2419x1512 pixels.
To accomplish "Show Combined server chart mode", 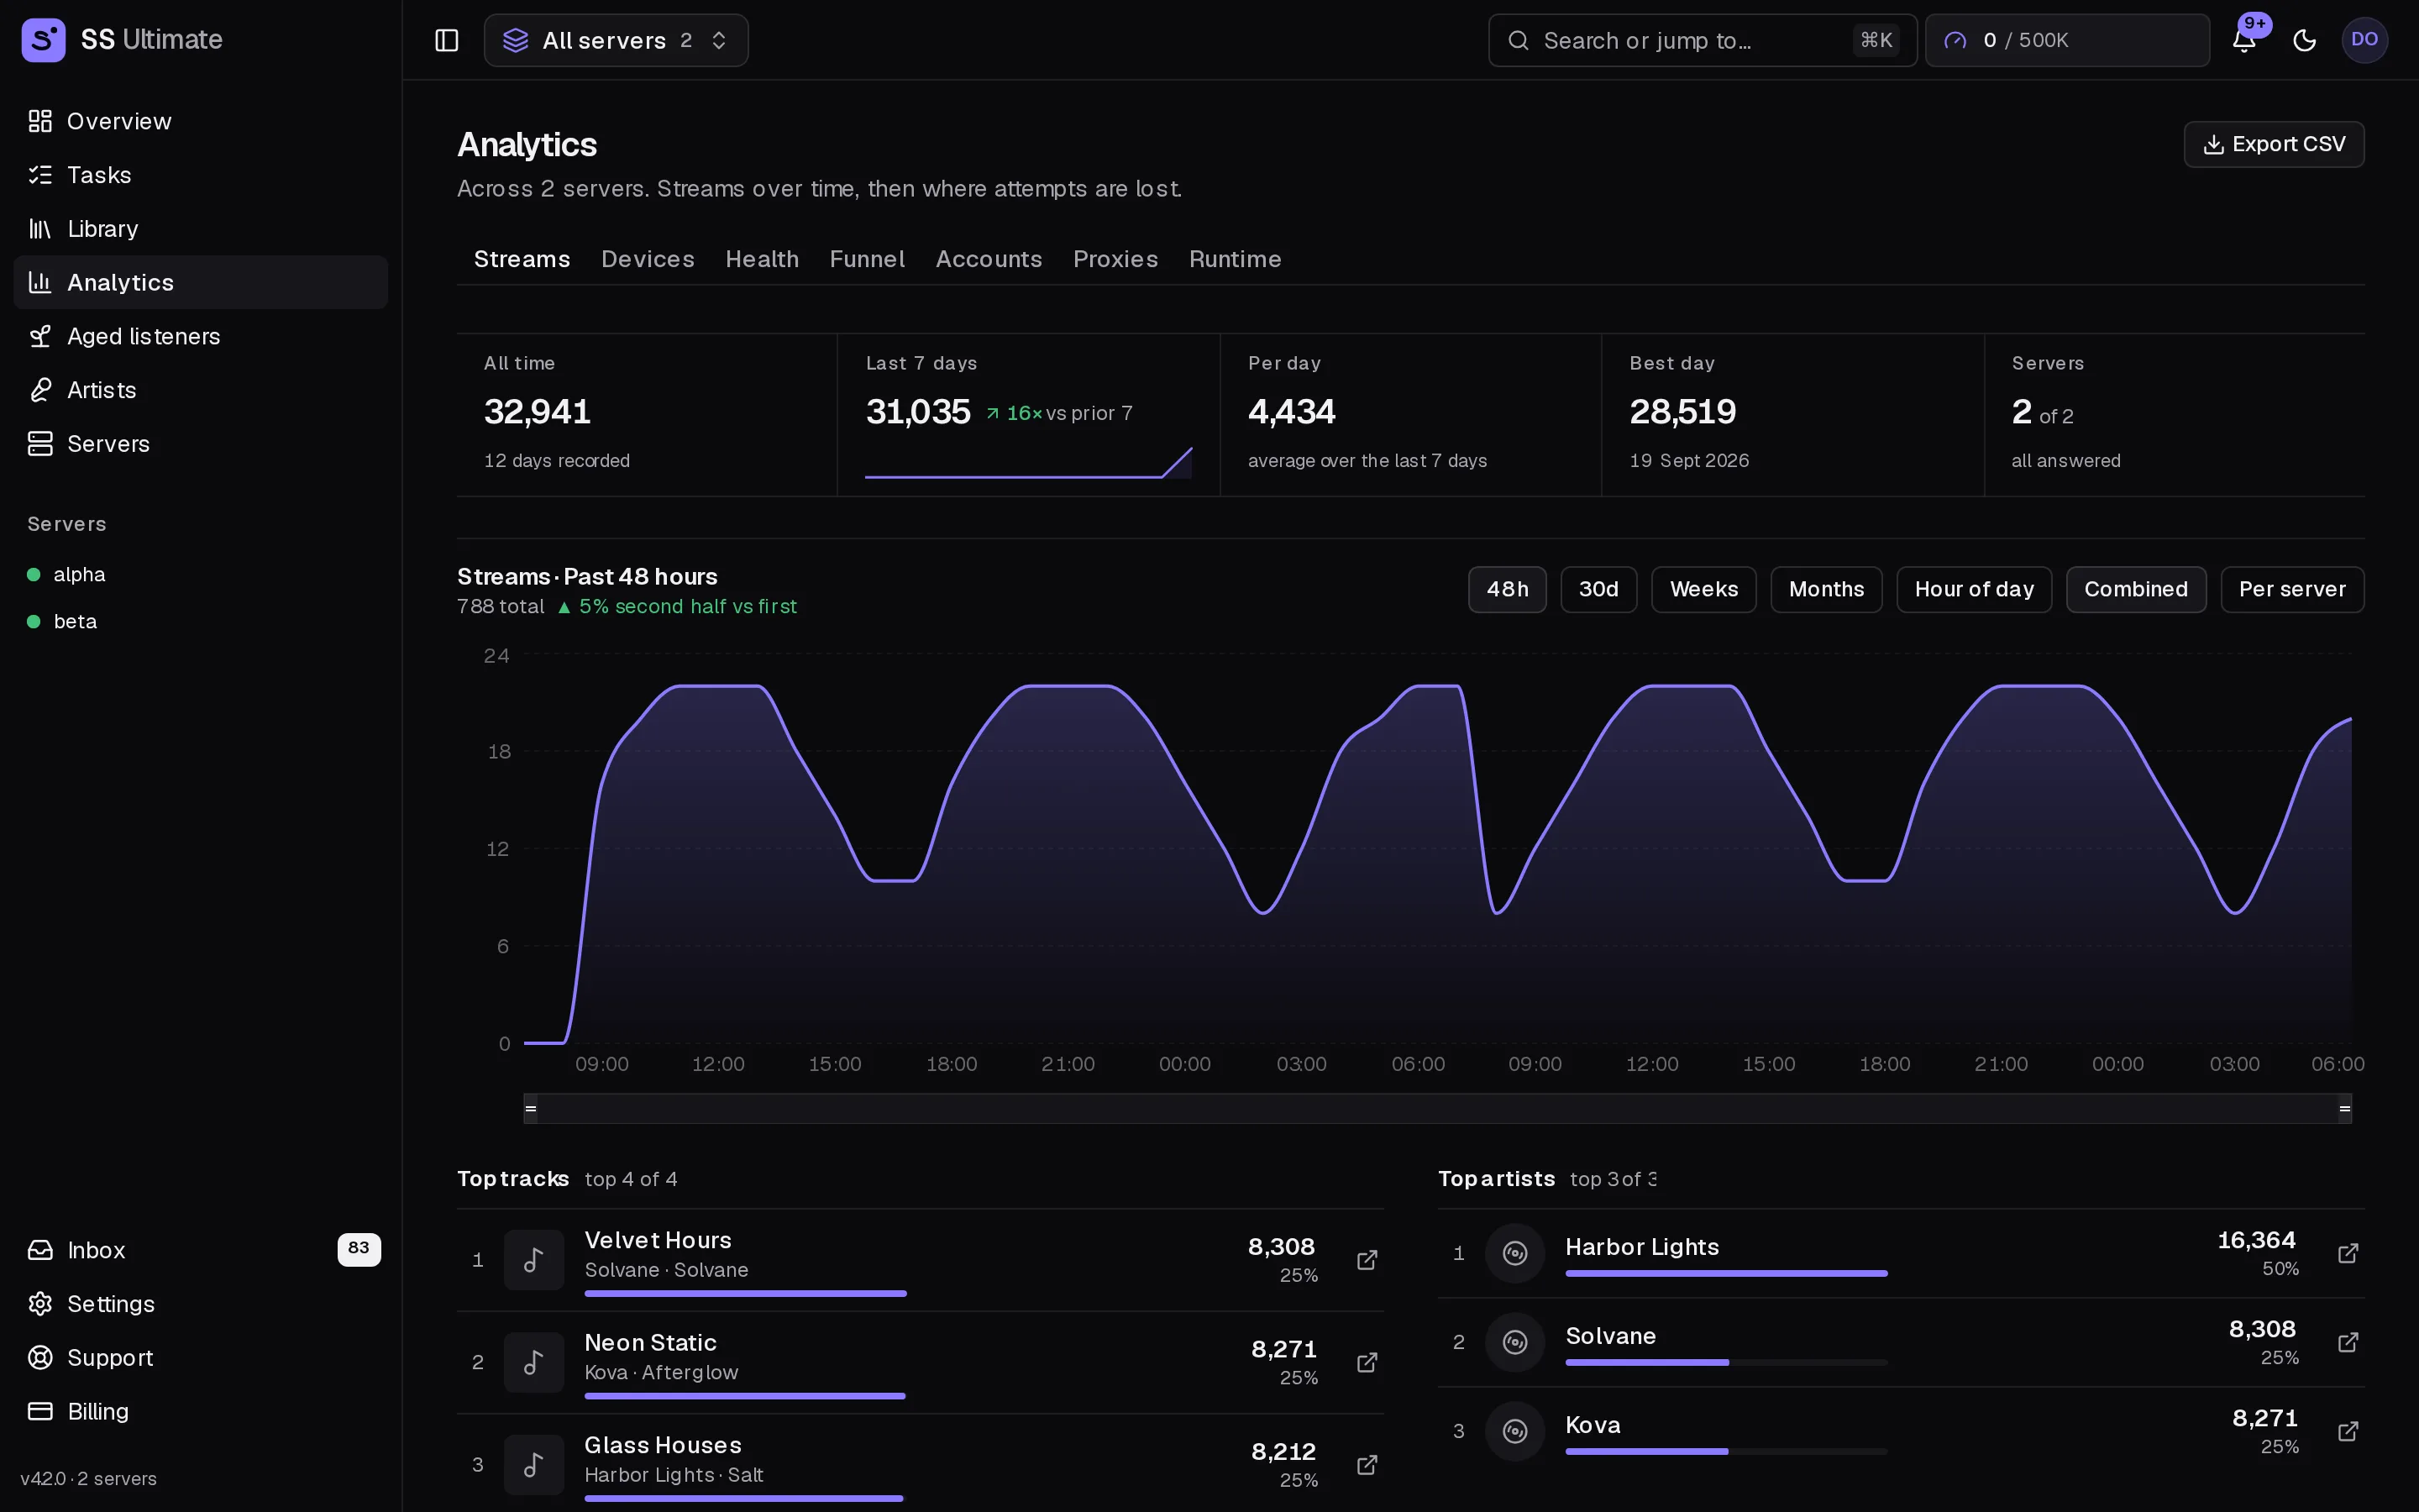I will click(x=2135, y=589).
